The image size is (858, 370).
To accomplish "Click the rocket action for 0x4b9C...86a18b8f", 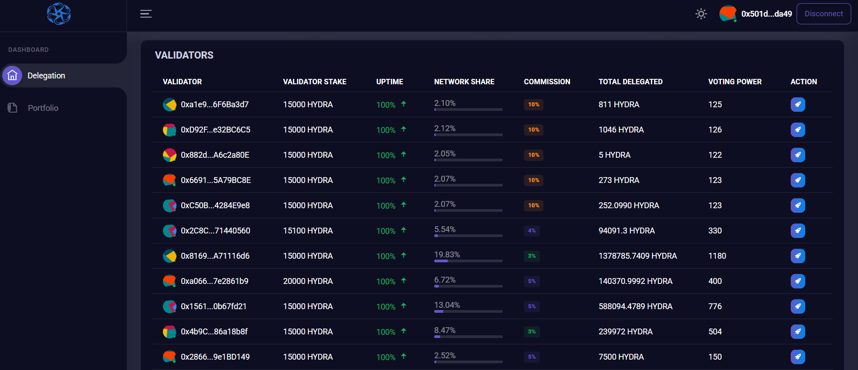I will tap(798, 332).
